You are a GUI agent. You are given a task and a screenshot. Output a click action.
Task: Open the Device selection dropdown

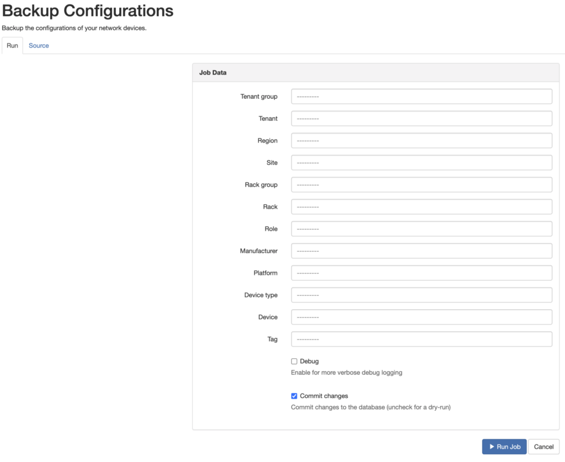(x=421, y=317)
